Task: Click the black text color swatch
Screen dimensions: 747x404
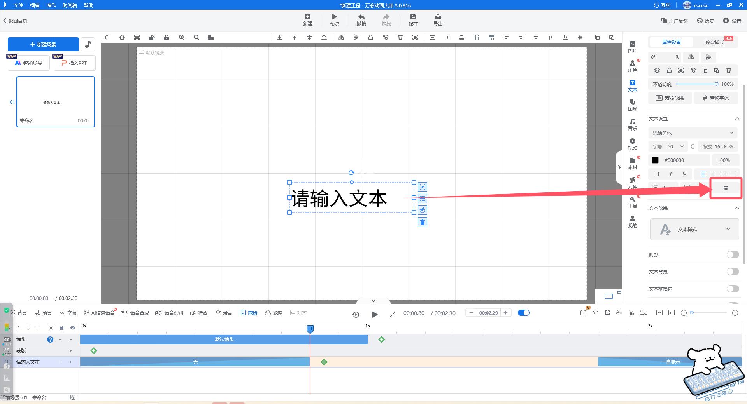Action: pyautogui.click(x=655, y=160)
